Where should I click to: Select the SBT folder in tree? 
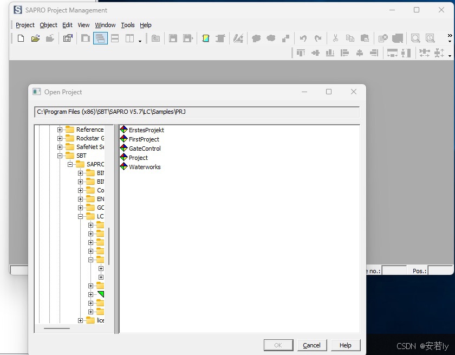pos(81,156)
